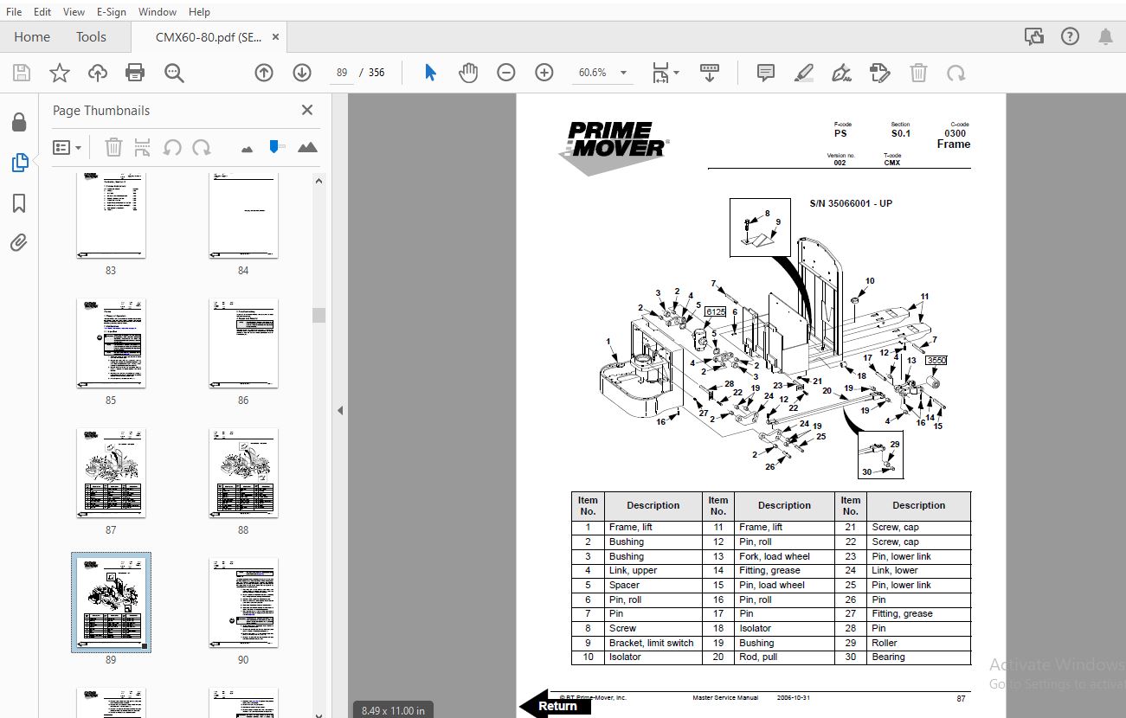Screen dimensions: 1126x718
Task: Select the page 90 thumbnail
Action: [243, 602]
